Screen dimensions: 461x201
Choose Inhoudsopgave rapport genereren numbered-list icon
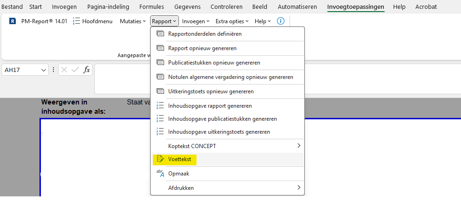160,106
